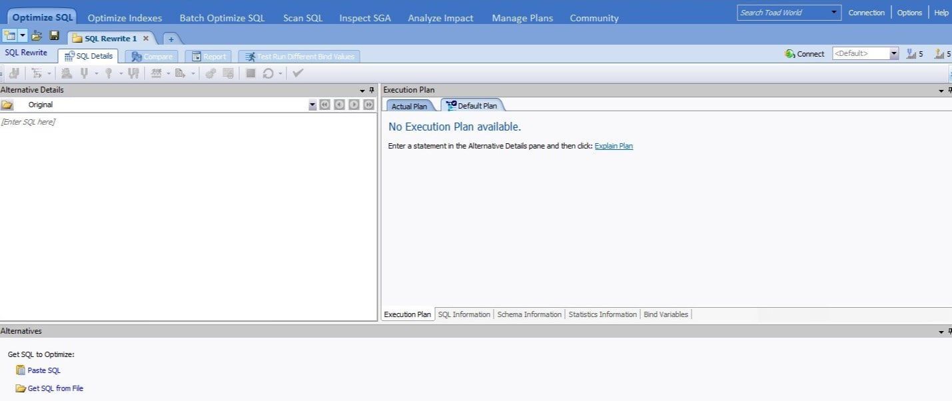This screenshot has height=401, width=952.
Task: Open the SQL Information bottom tab
Action: coord(464,314)
